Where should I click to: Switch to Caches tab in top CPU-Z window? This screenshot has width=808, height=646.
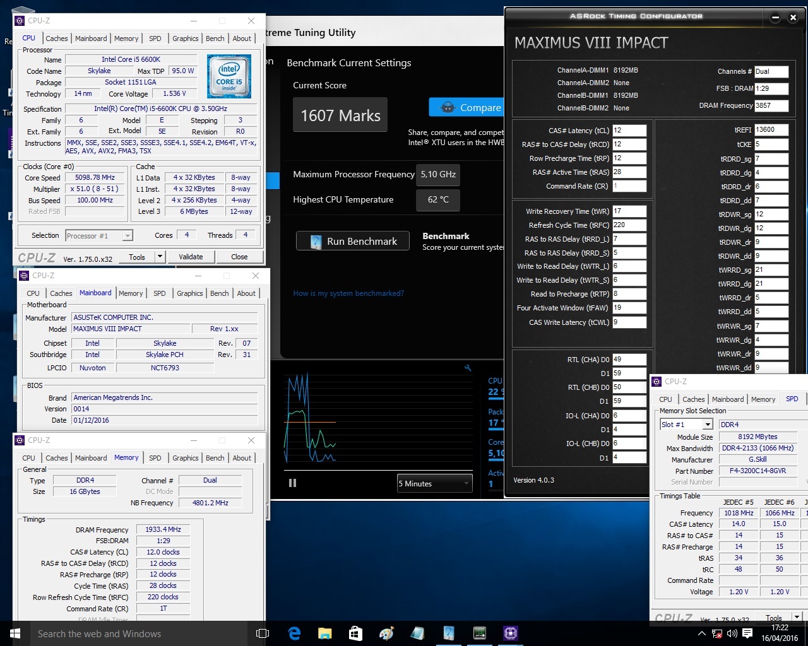[x=57, y=38]
